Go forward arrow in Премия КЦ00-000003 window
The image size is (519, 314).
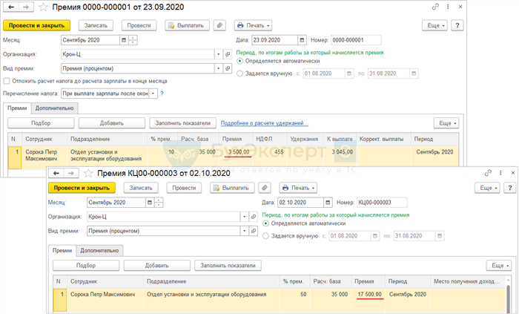[x=71, y=173]
